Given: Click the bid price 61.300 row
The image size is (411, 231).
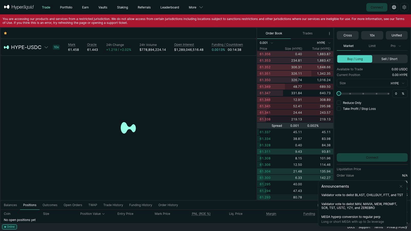Looking at the screenshot, I should pos(295,178).
